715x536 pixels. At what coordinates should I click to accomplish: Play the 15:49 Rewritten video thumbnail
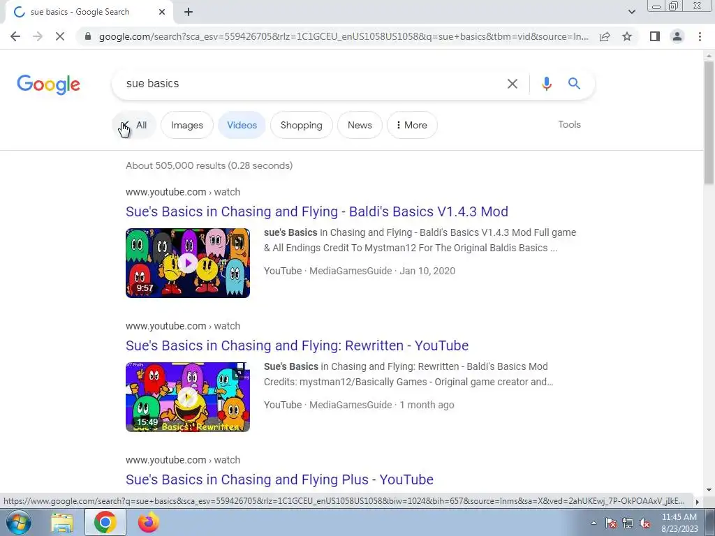pos(188,397)
